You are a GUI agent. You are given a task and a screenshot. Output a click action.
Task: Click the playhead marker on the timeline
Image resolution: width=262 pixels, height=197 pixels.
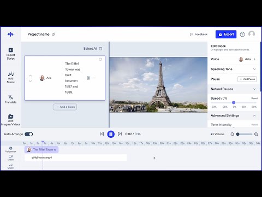43,142
